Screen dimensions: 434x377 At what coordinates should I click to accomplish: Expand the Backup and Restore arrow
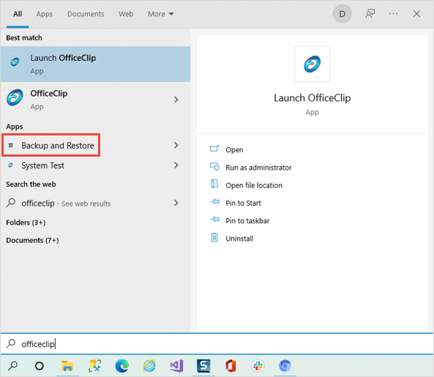(176, 145)
